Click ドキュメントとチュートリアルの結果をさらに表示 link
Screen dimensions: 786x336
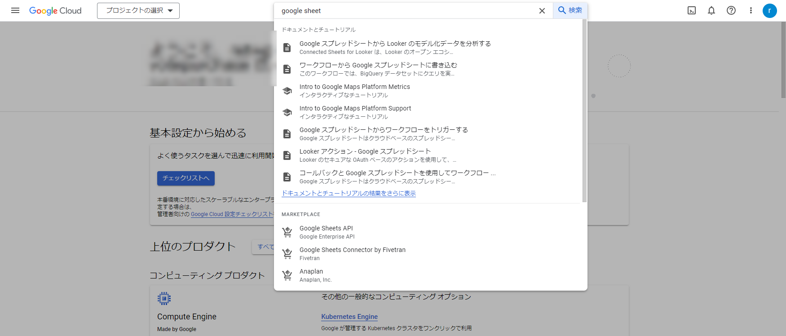(349, 193)
